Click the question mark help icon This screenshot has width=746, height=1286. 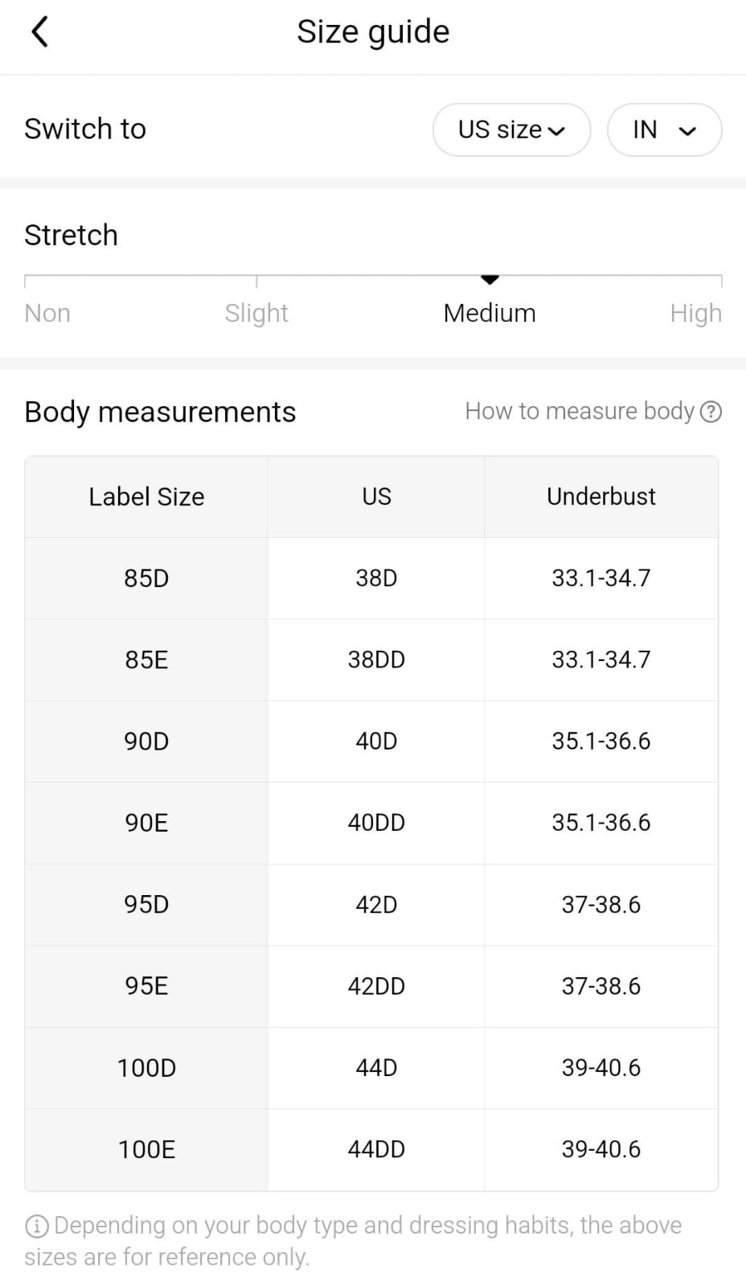click(711, 412)
